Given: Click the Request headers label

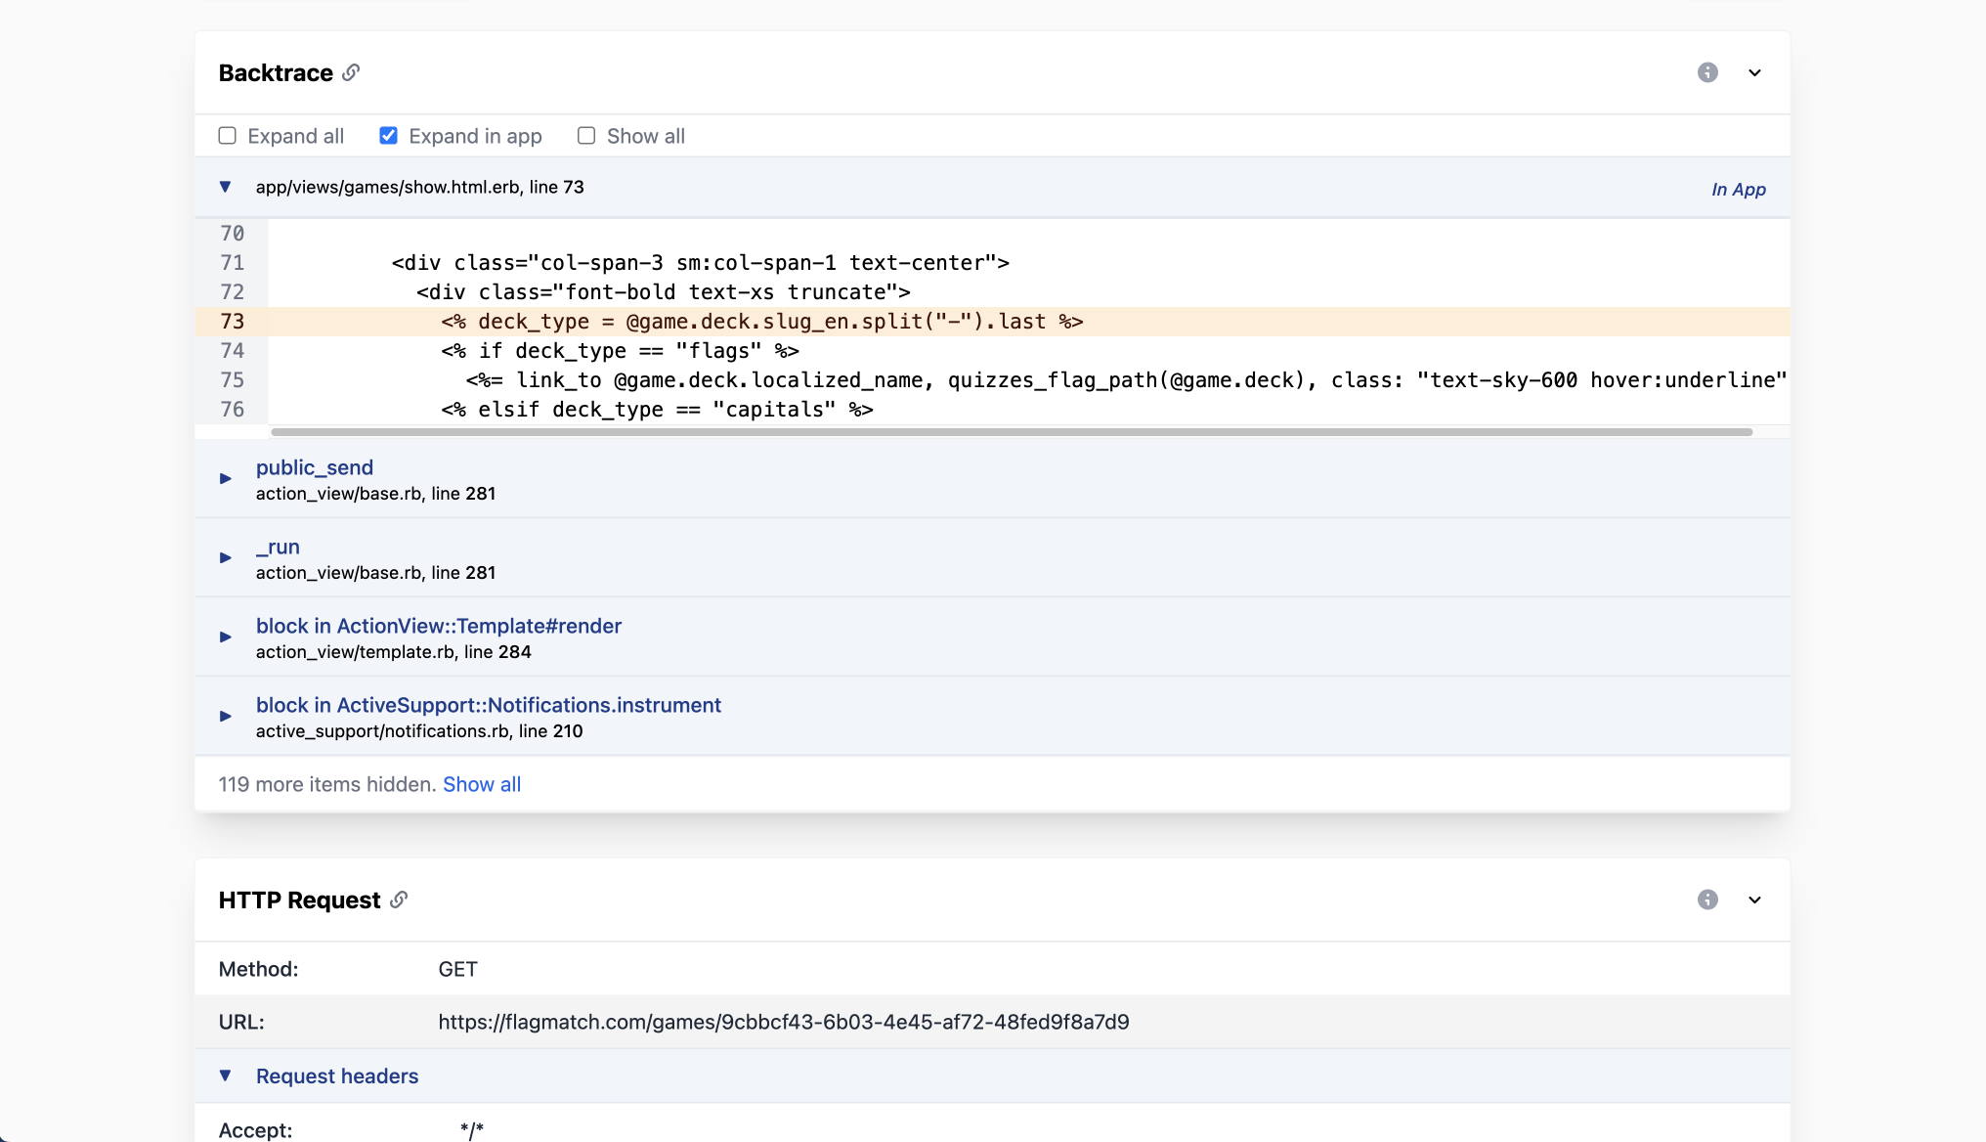Looking at the screenshot, I should [337, 1076].
